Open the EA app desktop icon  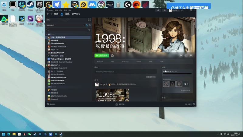tap(136, 5)
